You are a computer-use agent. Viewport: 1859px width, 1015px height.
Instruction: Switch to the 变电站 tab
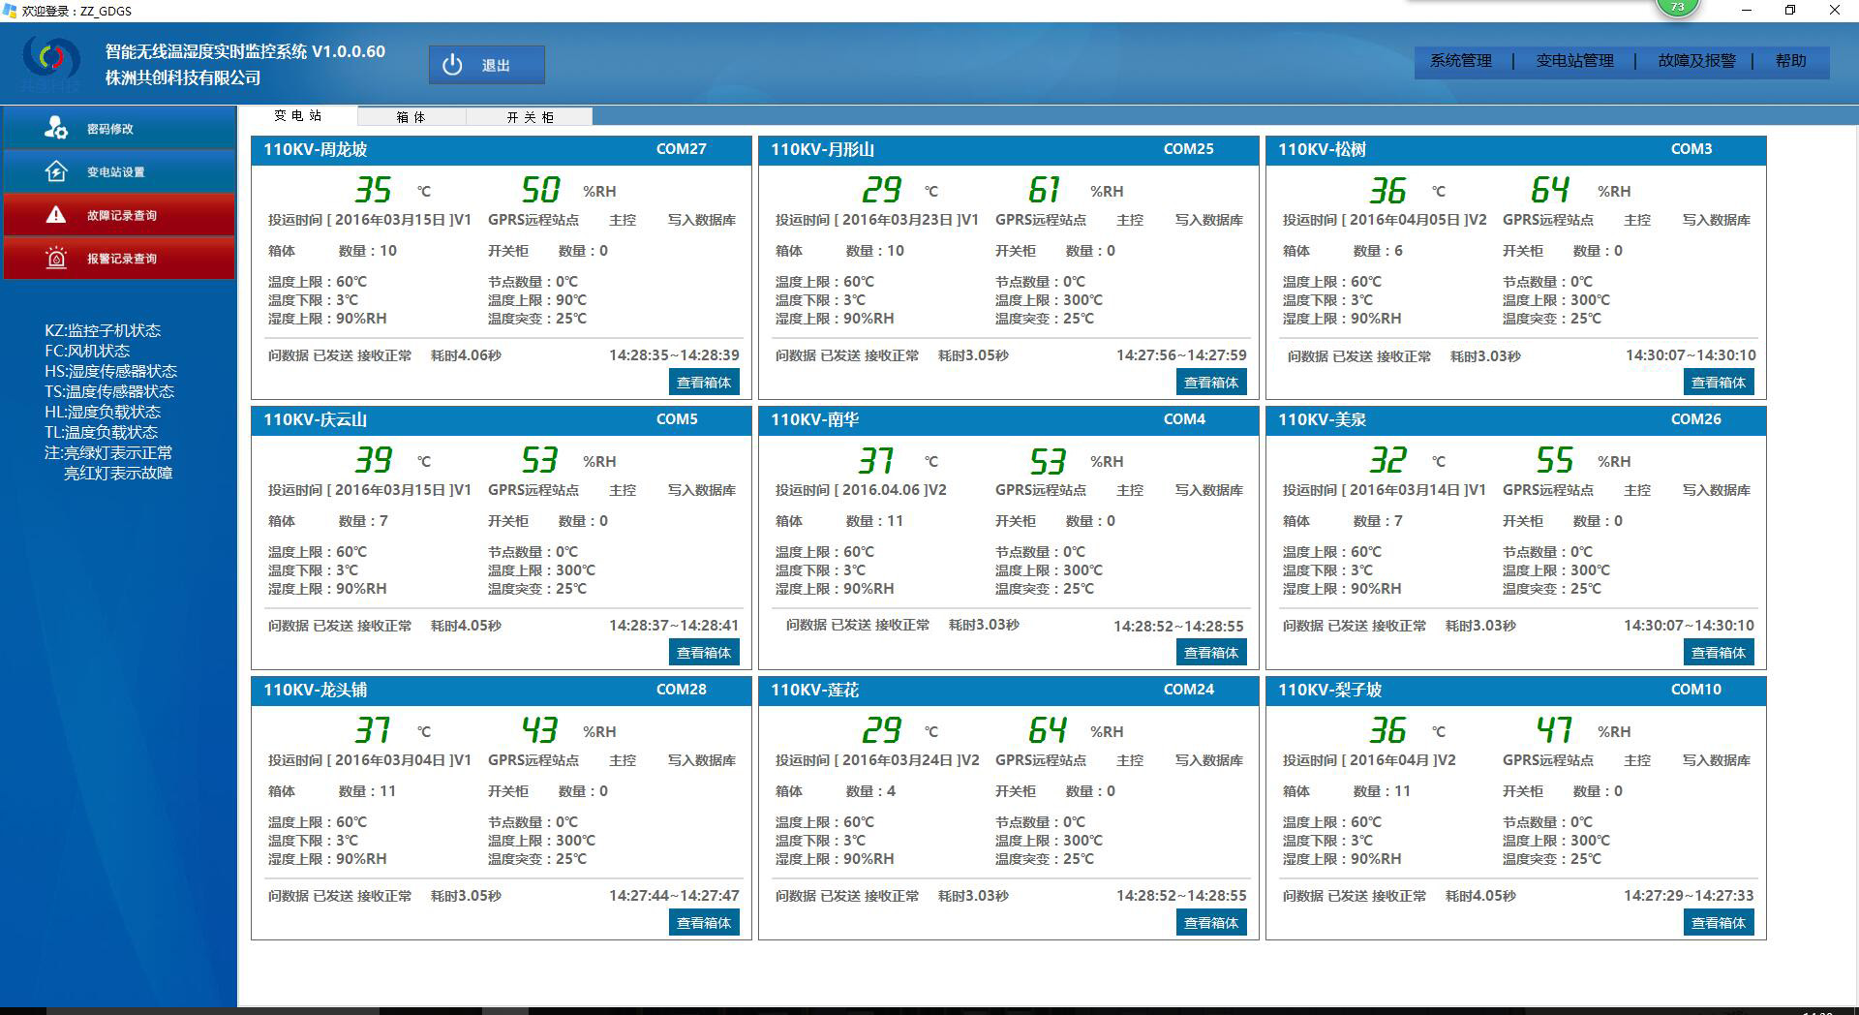298,115
